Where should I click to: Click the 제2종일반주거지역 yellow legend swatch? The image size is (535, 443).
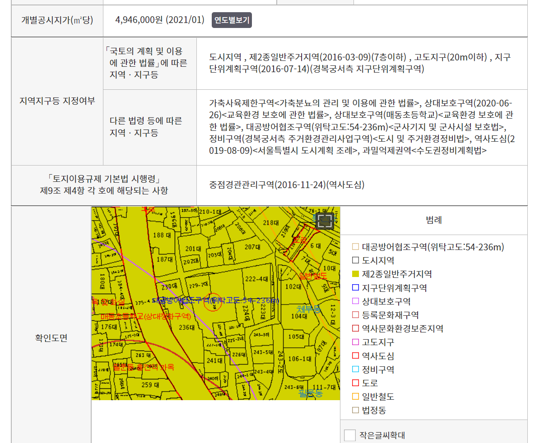(x=355, y=274)
